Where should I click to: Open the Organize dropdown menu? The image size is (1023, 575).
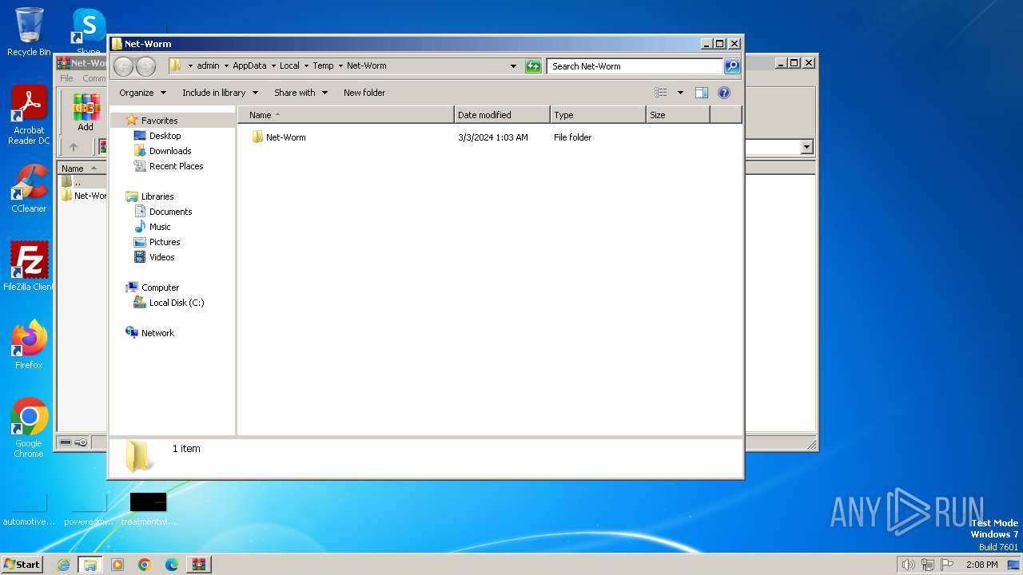tap(142, 93)
